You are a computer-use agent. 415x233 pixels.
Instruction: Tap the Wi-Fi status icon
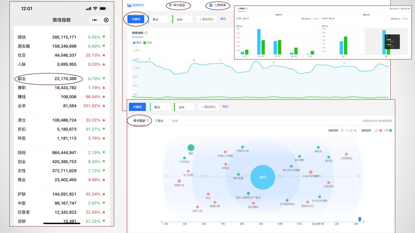click(95, 8)
